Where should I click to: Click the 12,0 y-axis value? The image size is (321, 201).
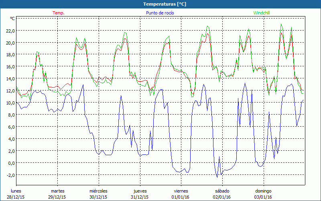pos(10,91)
